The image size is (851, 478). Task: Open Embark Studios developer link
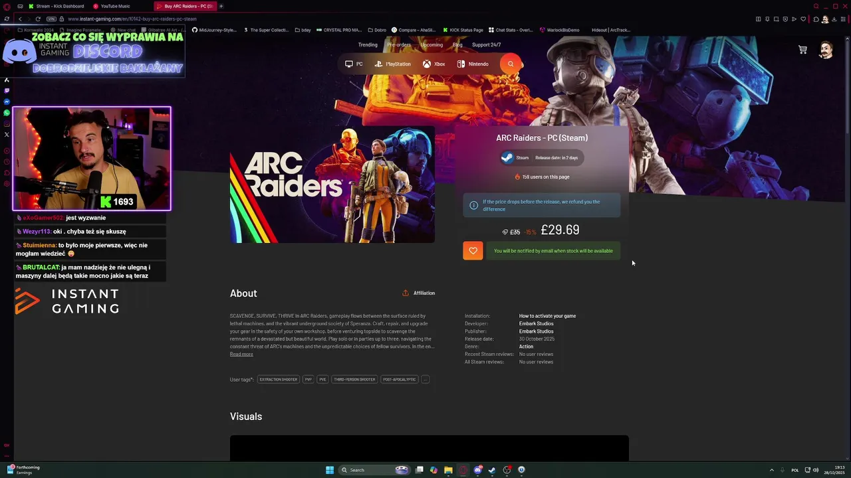(536, 324)
